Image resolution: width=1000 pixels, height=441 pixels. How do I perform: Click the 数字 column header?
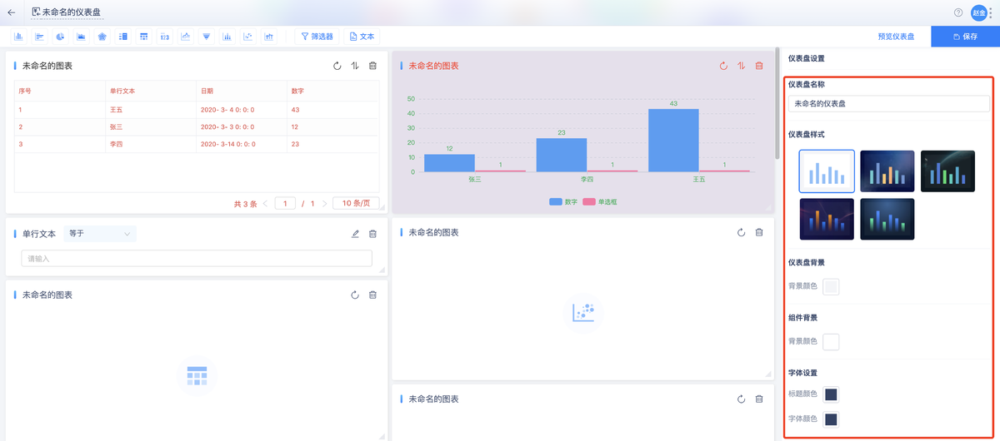tap(297, 90)
